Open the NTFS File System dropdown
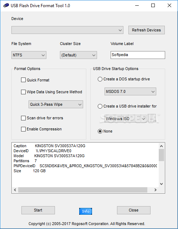This screenshot has height=229, width=178. pyautogui.click(x=29, y=55)
